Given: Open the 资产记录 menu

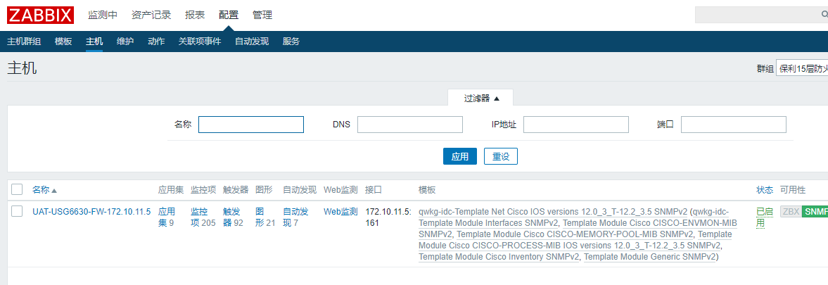Looking at the screenshot, I should 151,15.
